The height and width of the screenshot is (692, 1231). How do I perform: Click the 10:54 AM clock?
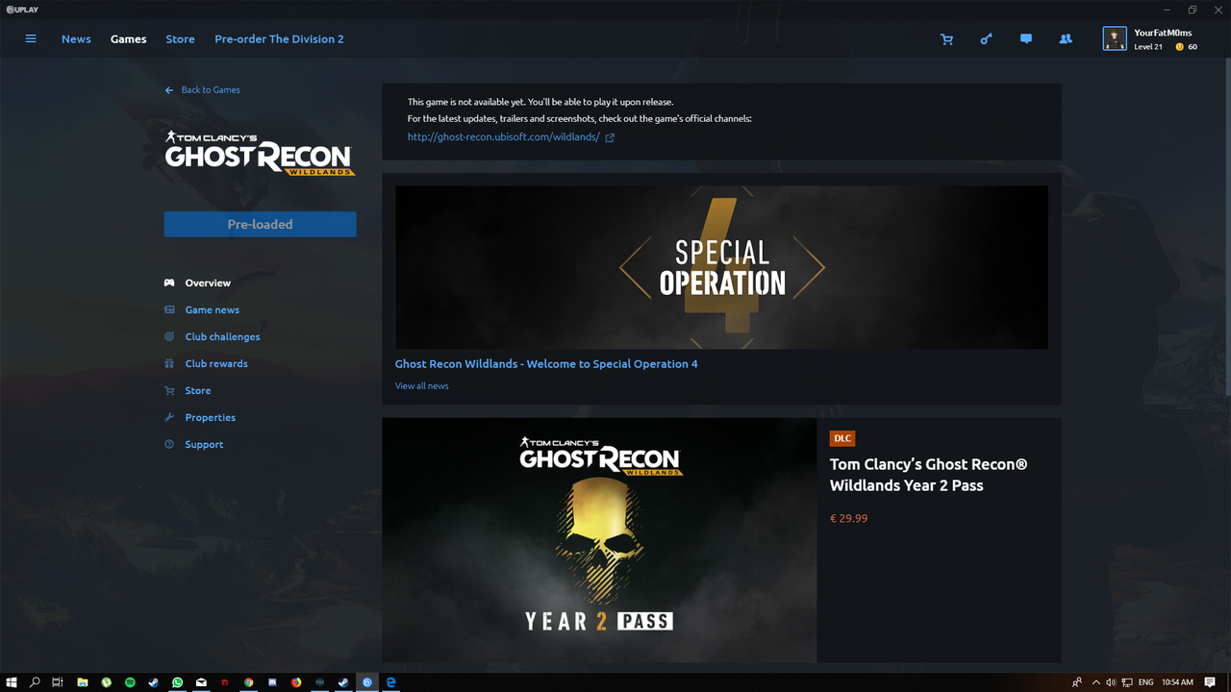coord(1178,682)
